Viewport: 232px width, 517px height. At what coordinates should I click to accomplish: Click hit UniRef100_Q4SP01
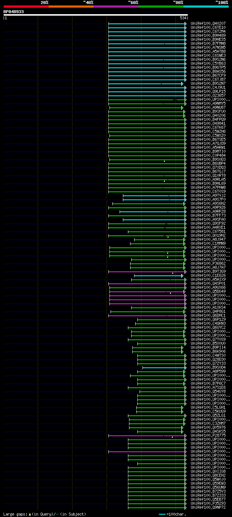208,283
